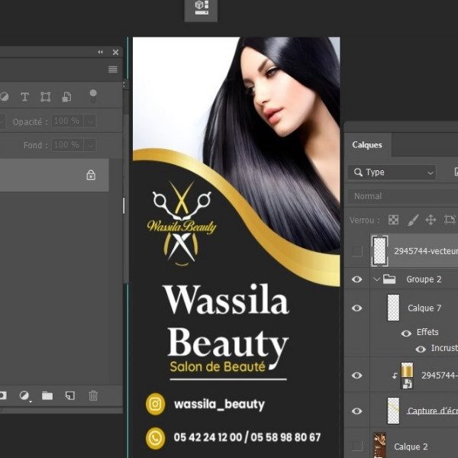
Task: Open the Opacité dropdown arrow
Action: 91,121
